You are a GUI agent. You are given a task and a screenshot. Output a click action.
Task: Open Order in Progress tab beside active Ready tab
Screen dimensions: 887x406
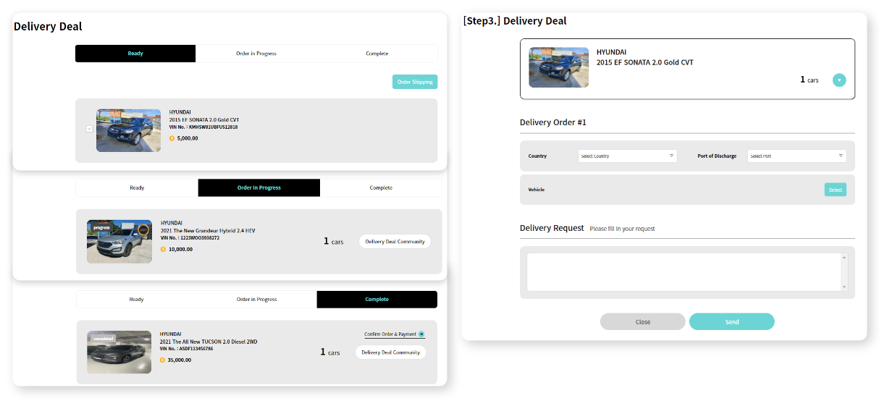(x=256, y=54)
